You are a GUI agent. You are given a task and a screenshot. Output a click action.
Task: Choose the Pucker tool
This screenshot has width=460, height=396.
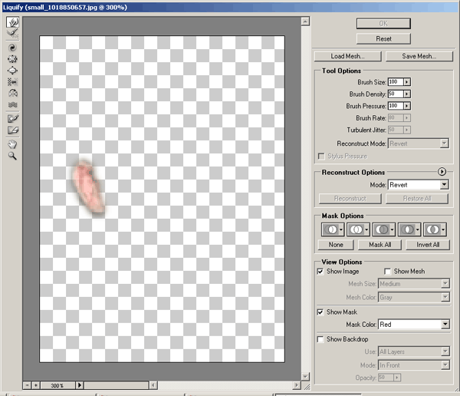[x=12, y=58]
